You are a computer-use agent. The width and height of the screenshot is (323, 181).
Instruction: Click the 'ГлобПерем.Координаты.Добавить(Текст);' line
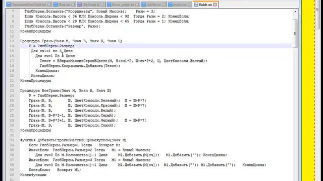(80, 66)
